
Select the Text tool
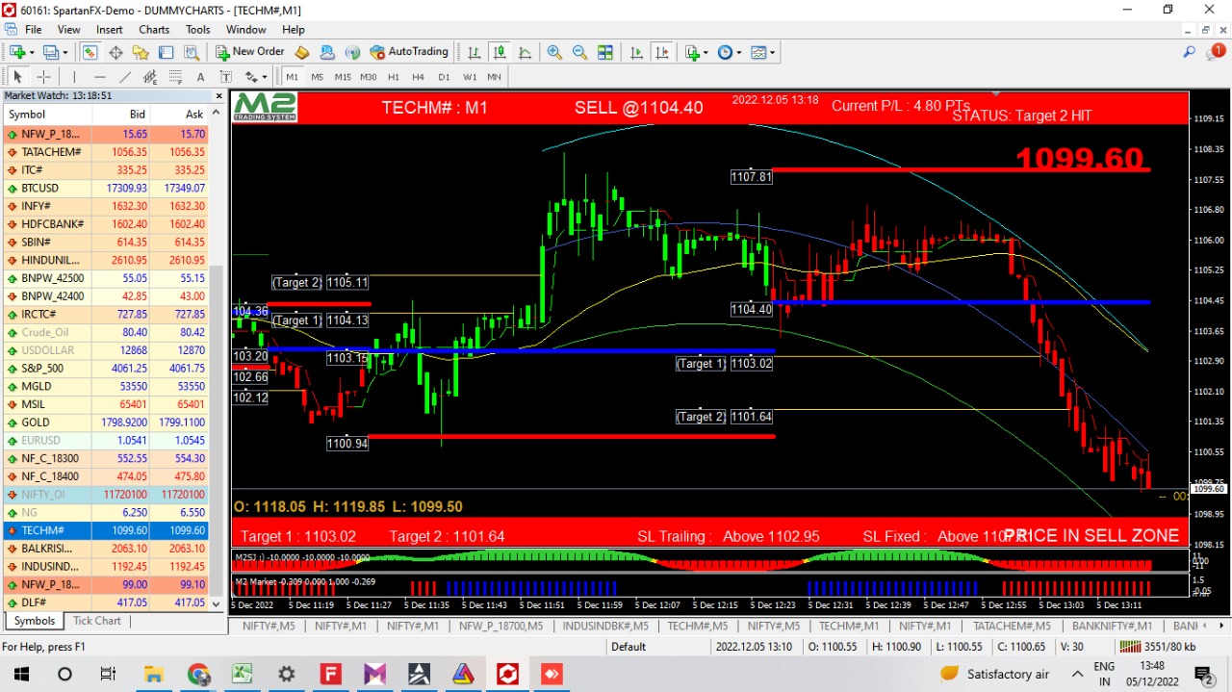(x=200, y=76)
